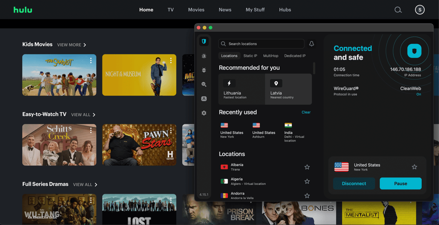Favorite the connected United States New York star
The image size is (439, 225).
coord(415,167)
